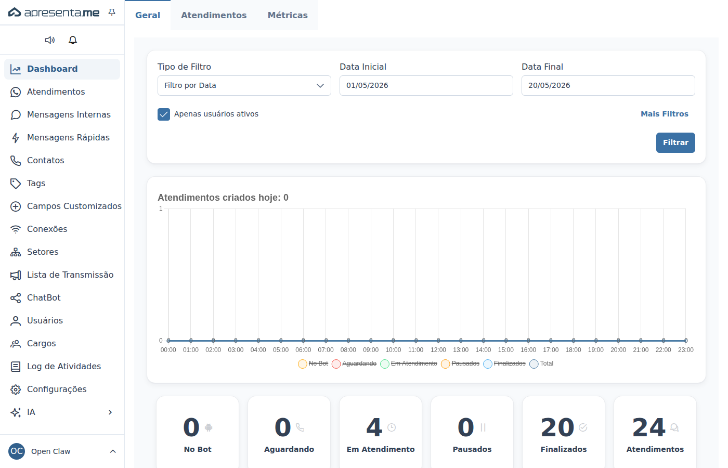Open Lista de Transmissão megaphone icon
This screenshot has width=728, height=468.
pyautogui.click(x=16, y=275)
